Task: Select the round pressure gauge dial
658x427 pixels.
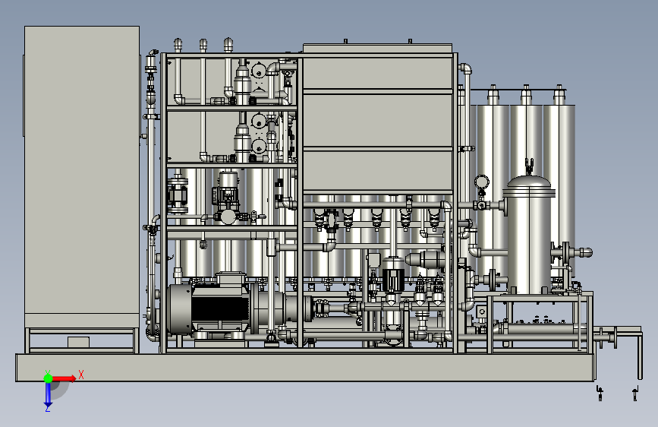Action: point(481,182)
